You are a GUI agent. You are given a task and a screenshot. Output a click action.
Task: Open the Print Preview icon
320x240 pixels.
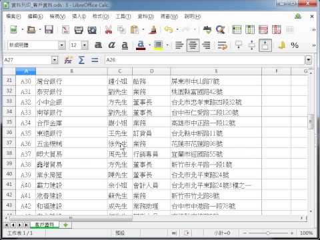click(x=92, y=30)
